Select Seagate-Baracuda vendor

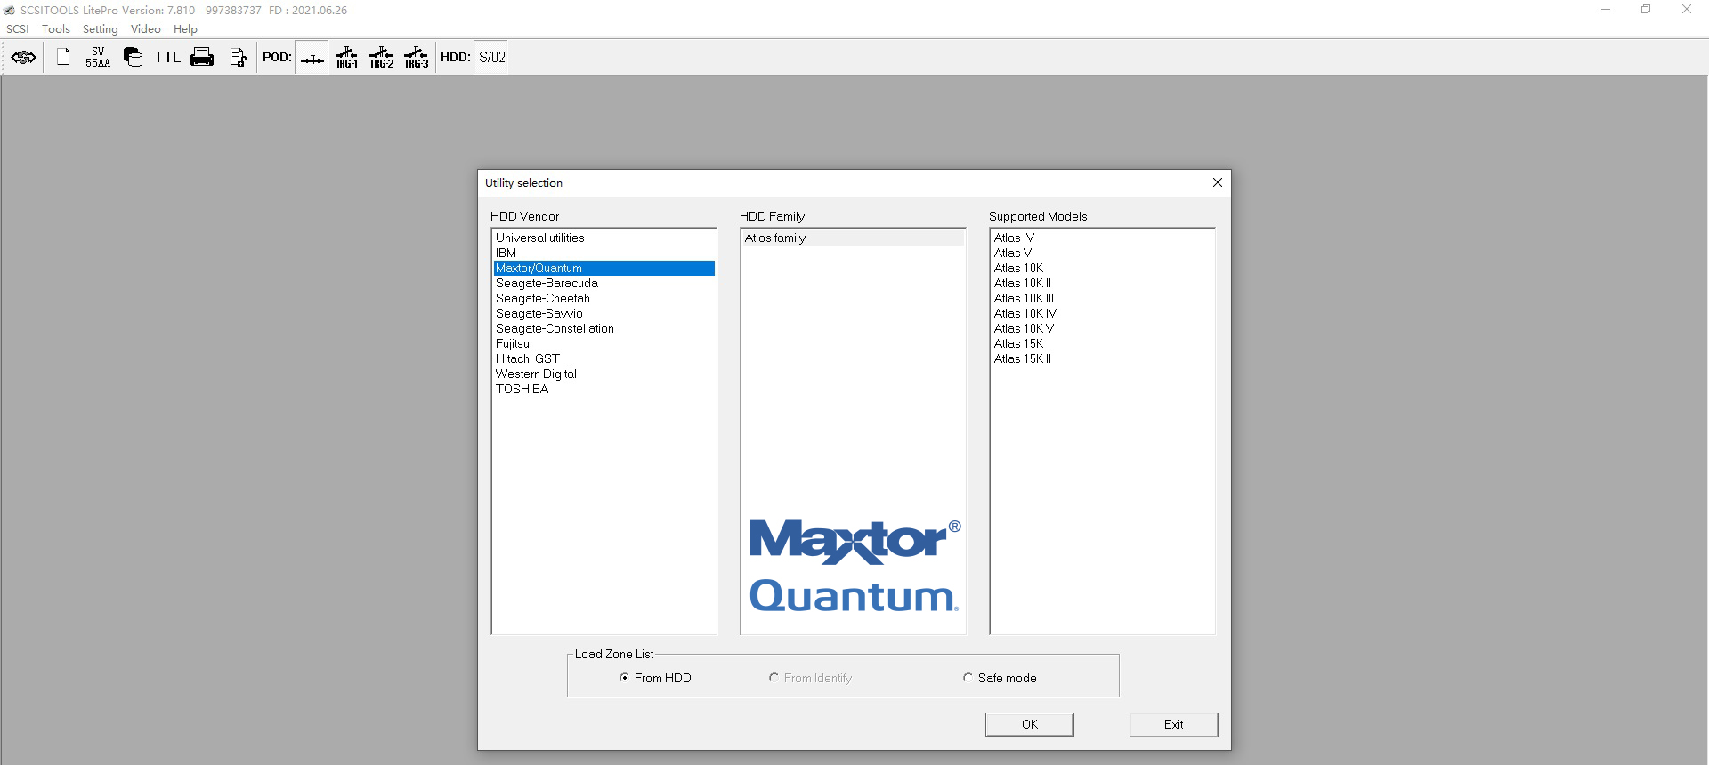[603, 283]
